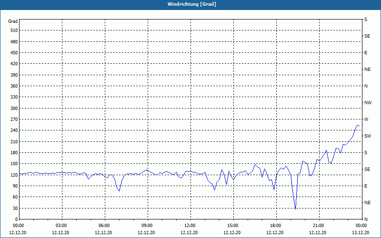Image resolution: width=381 pixels, height=238 pixels.
Task: Select the 270 y-axis value
Action: click(x=14, y=119)
